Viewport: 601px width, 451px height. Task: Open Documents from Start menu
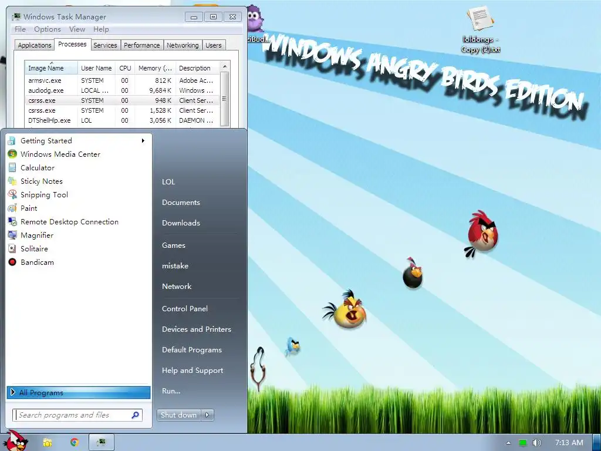[181, 203]
